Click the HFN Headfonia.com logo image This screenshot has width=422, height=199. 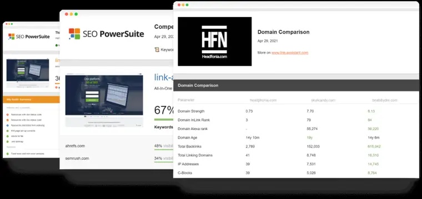(214, 41)
